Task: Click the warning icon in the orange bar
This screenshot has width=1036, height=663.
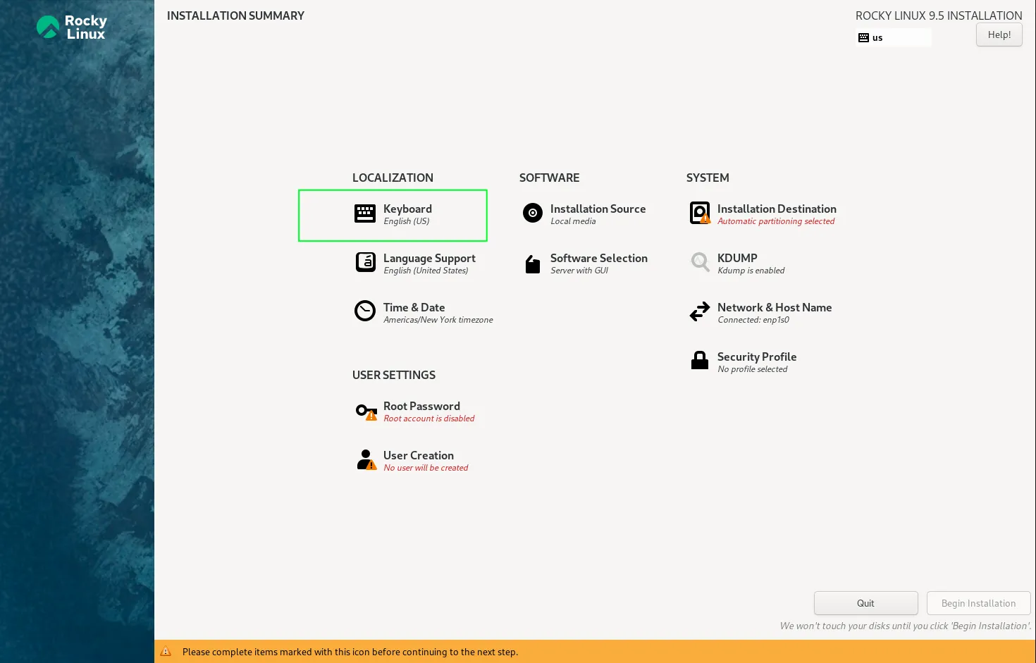Action: pyautogui.click(x=166, y=652)
